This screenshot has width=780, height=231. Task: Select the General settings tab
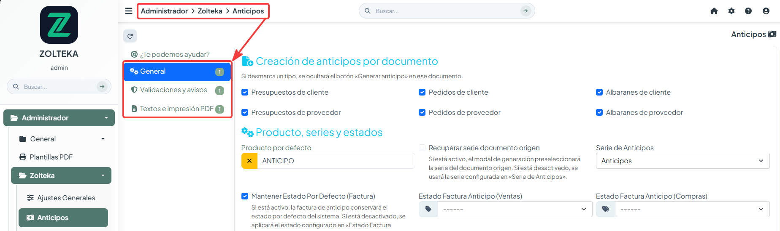[x=177, y=72]
